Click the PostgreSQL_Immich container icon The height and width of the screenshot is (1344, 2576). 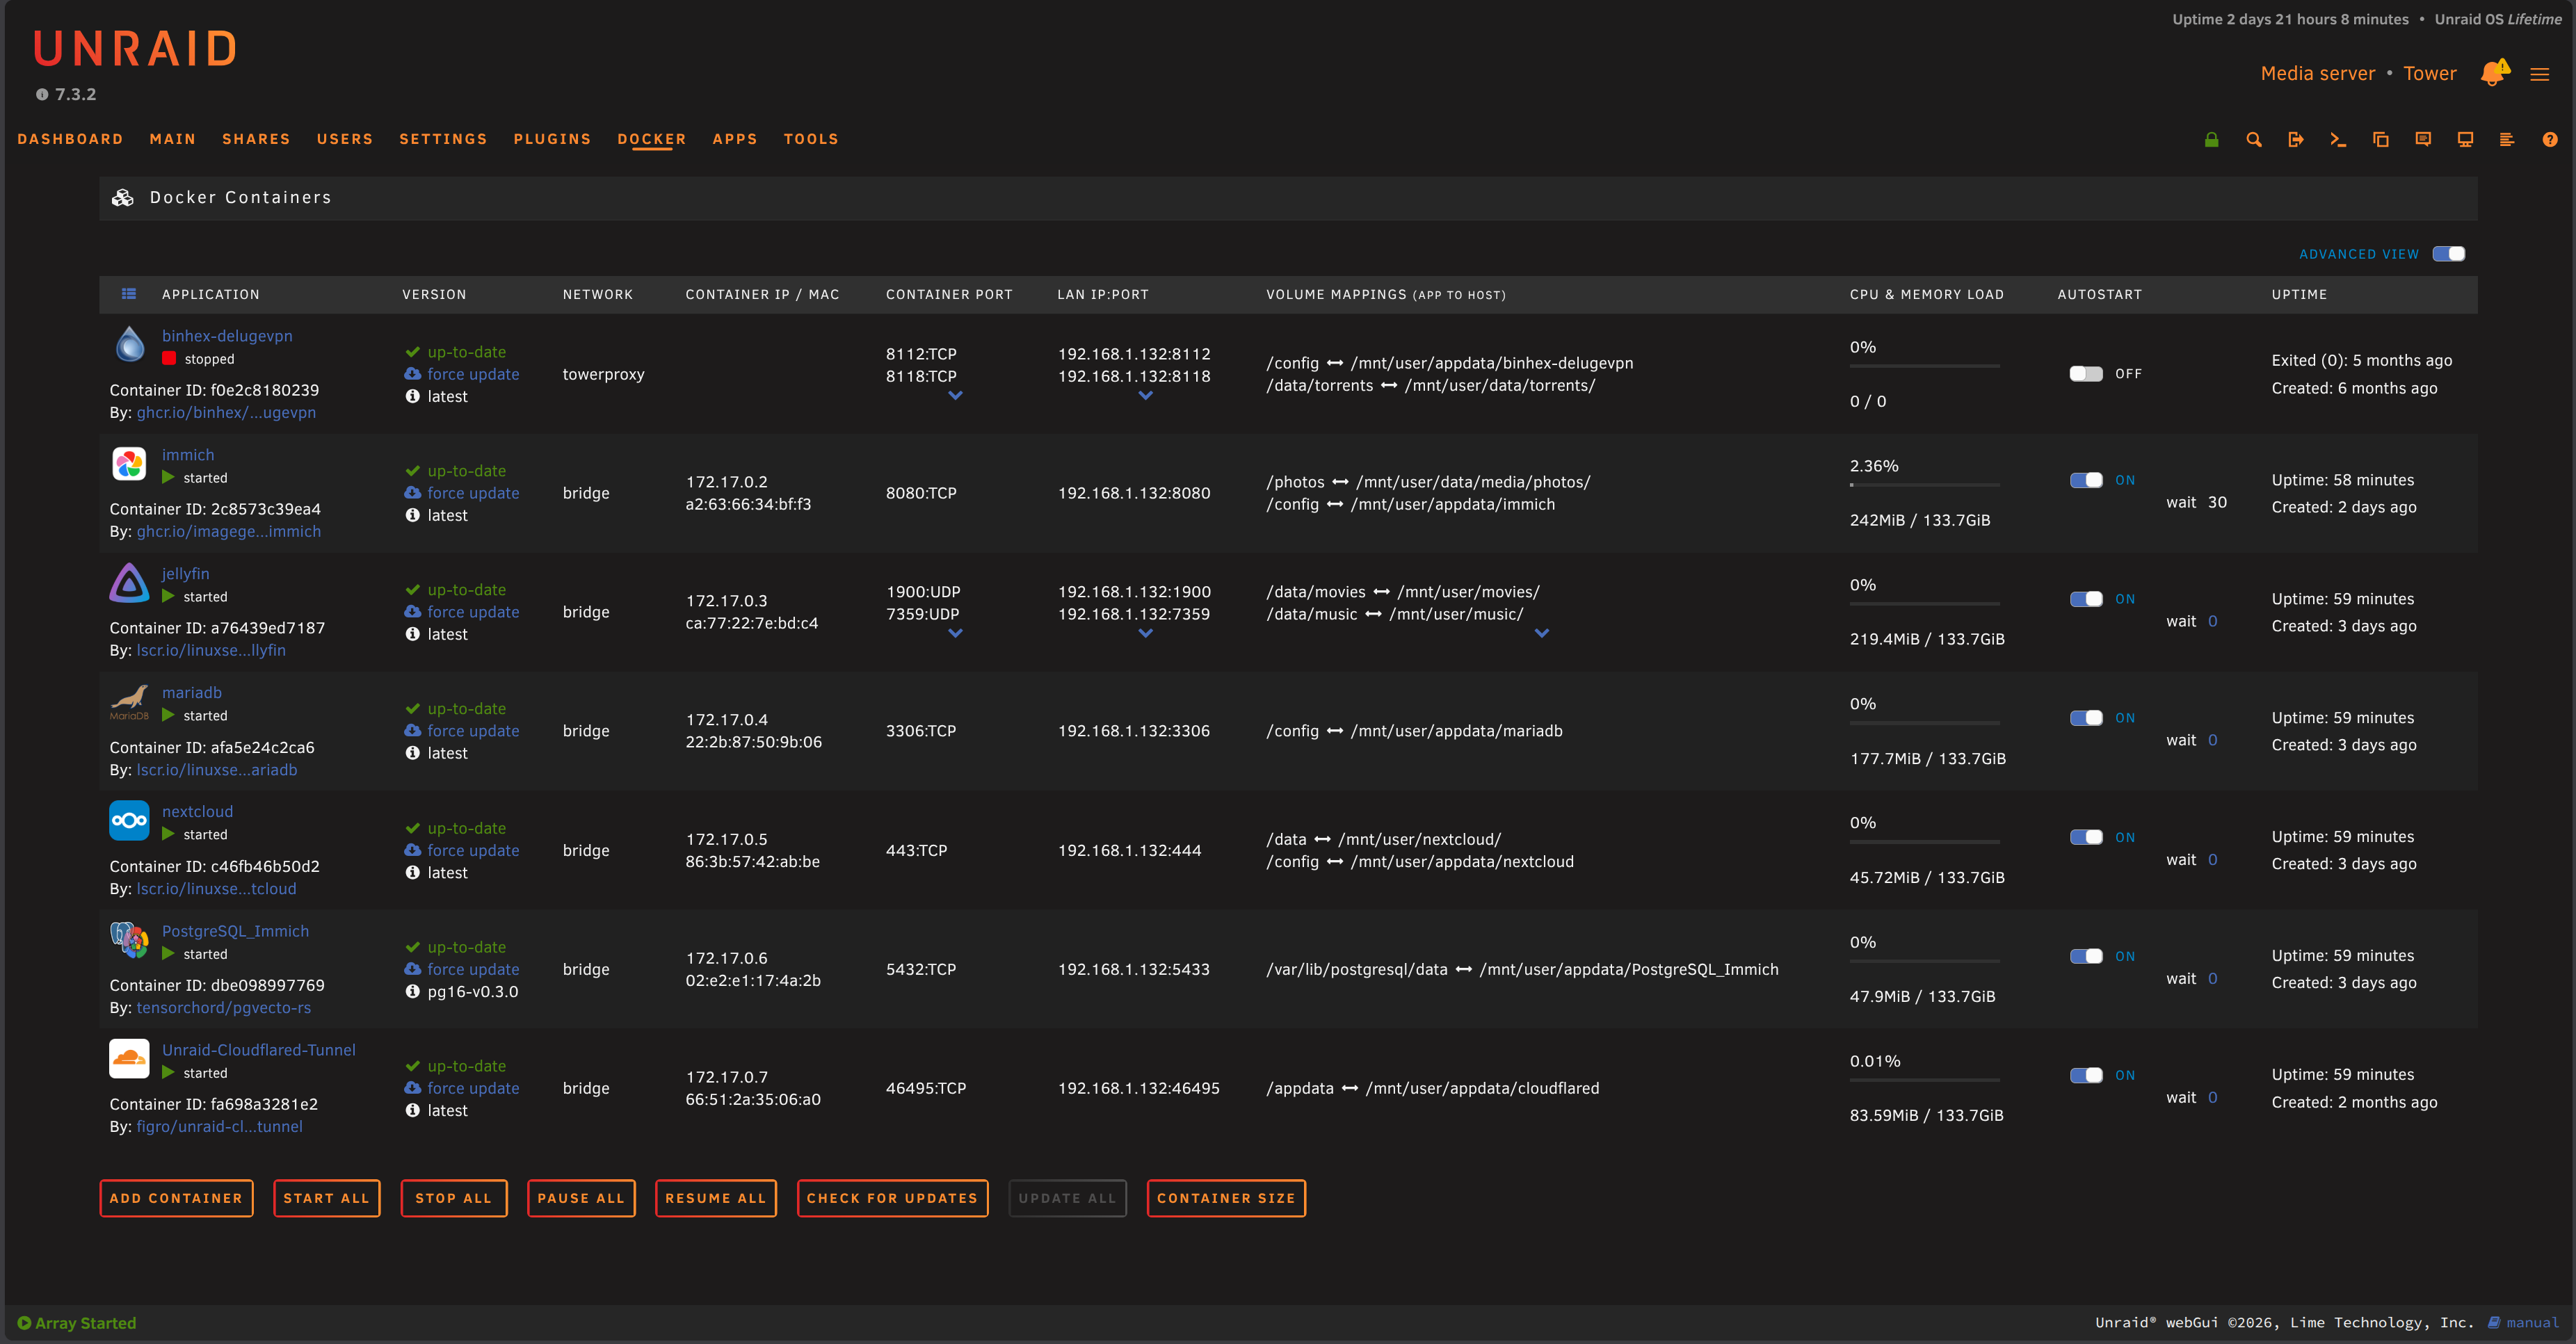tap(129, 940)
